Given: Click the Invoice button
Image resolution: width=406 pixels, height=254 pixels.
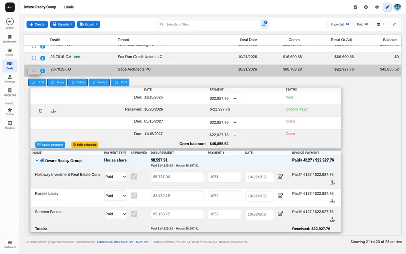Looking at the screenshot, I should [99, 82].
